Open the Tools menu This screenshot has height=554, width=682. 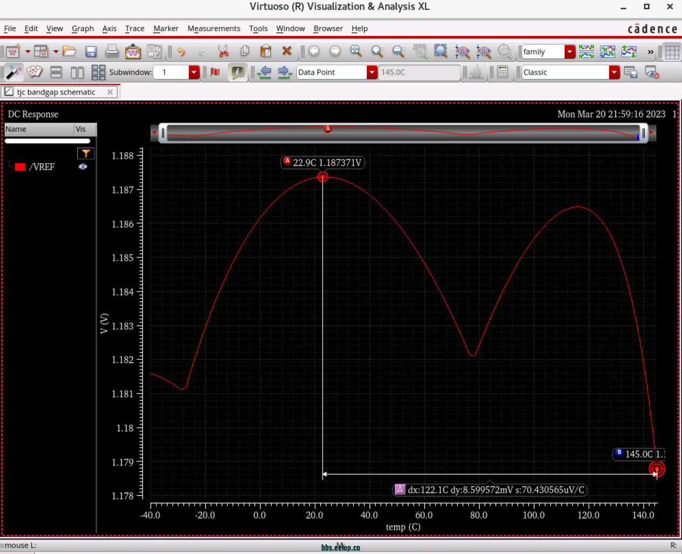[259, 29]
